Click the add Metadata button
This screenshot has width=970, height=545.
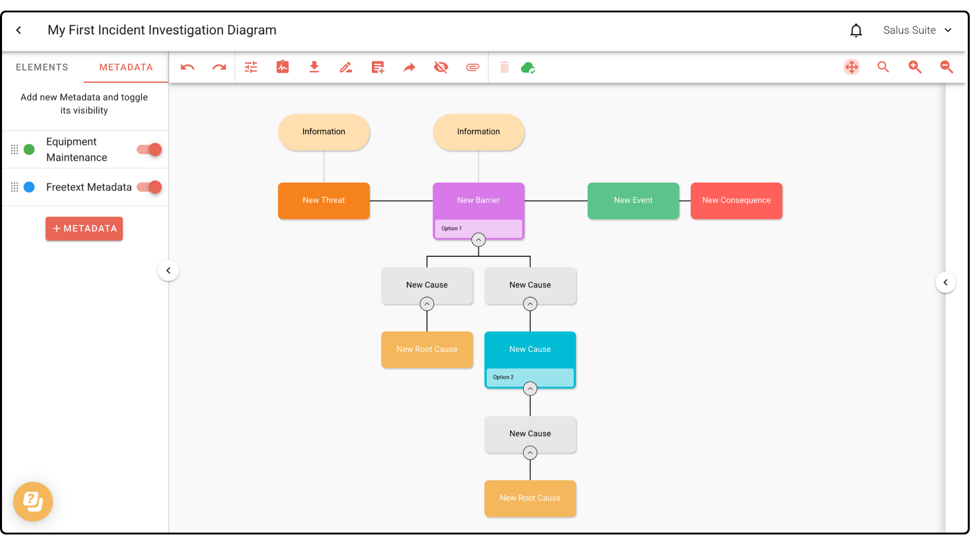point(84,229)
